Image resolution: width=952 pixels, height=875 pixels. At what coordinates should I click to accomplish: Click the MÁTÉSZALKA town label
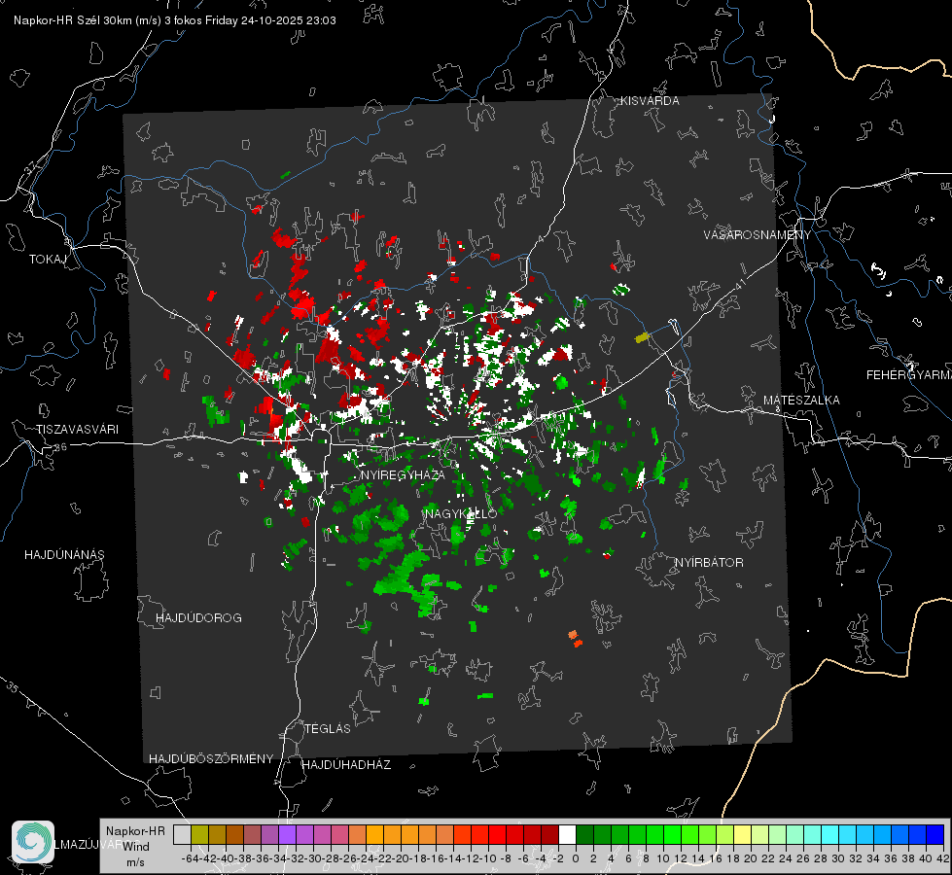(x=801, y=401)
